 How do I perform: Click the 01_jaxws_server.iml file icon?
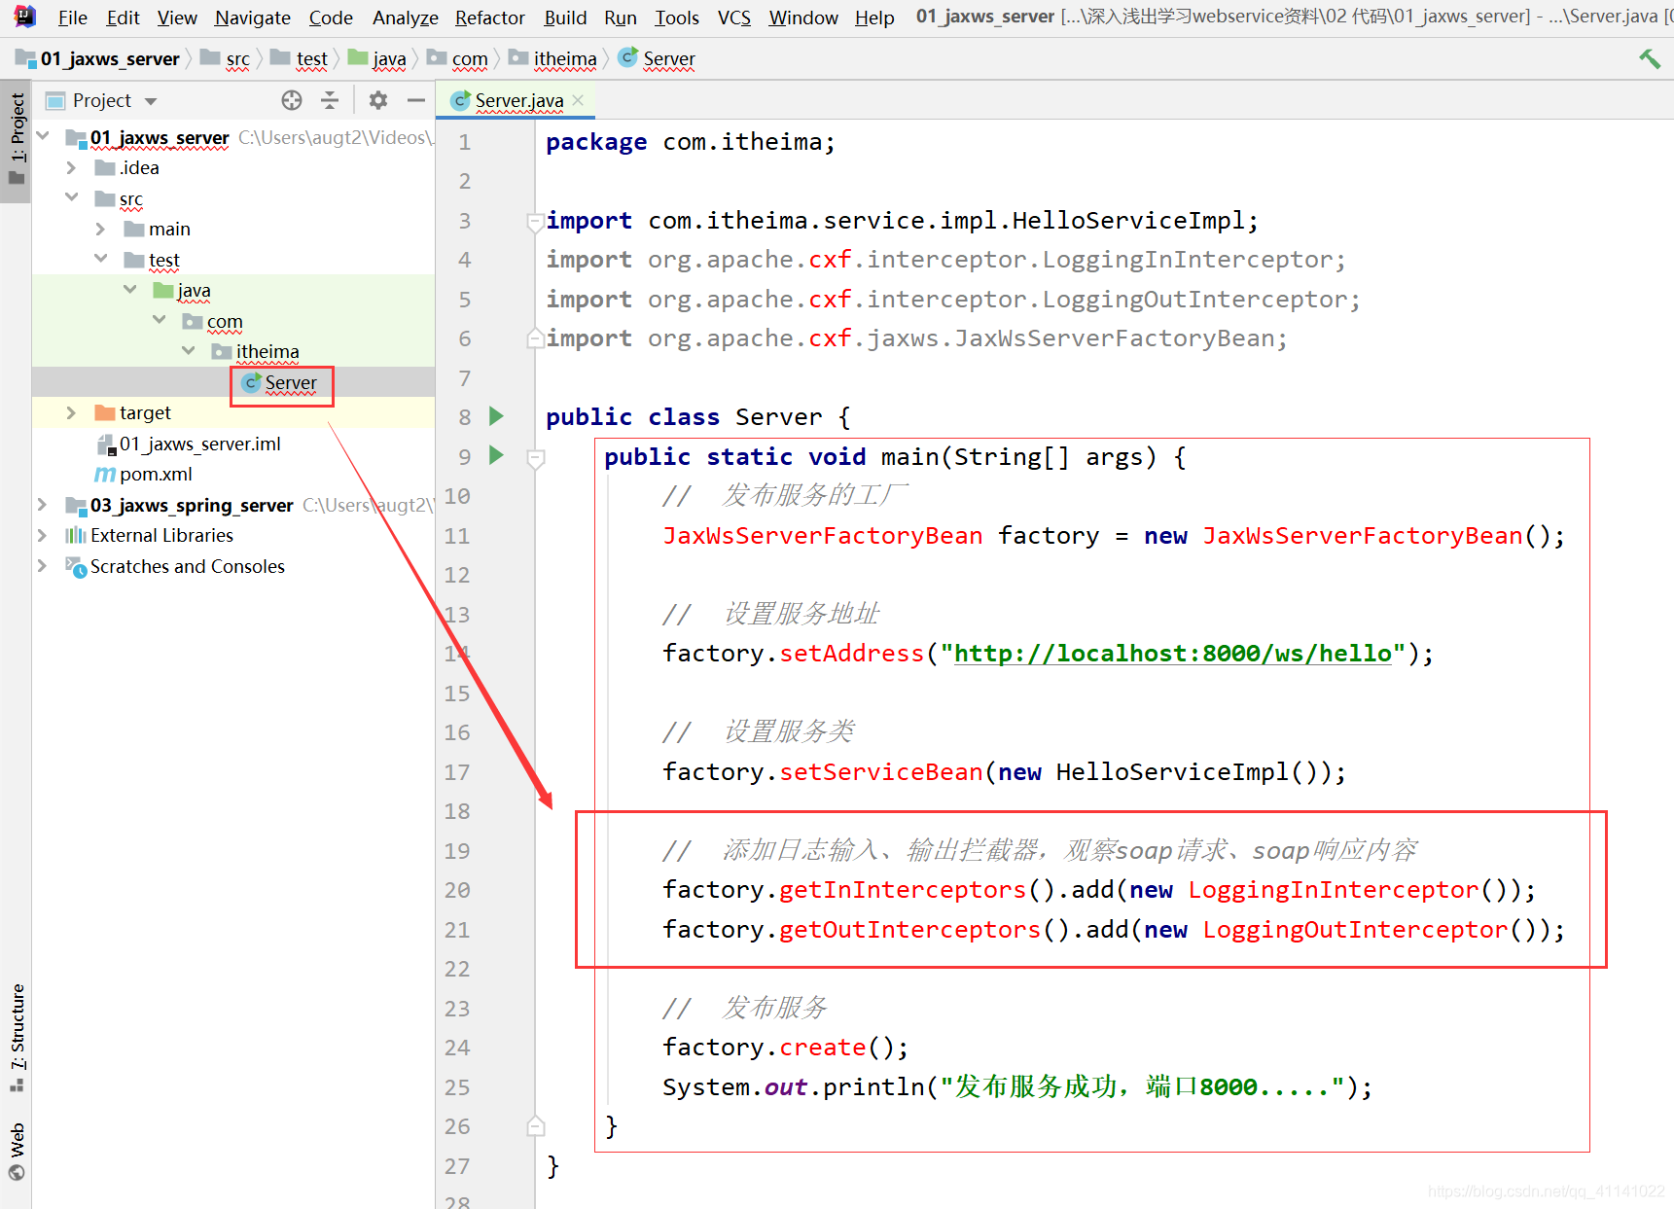click(x=105, y=444)
